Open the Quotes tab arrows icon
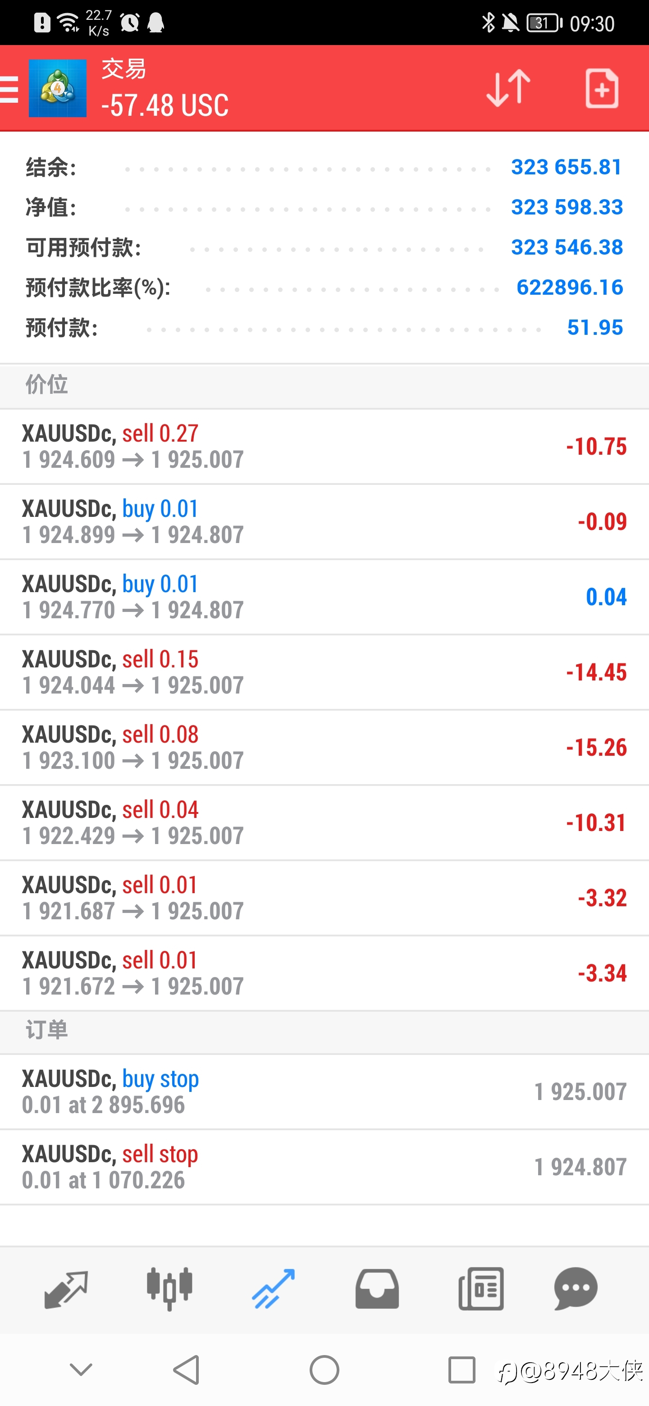The image size is (649, 1406). point(66,1289)
